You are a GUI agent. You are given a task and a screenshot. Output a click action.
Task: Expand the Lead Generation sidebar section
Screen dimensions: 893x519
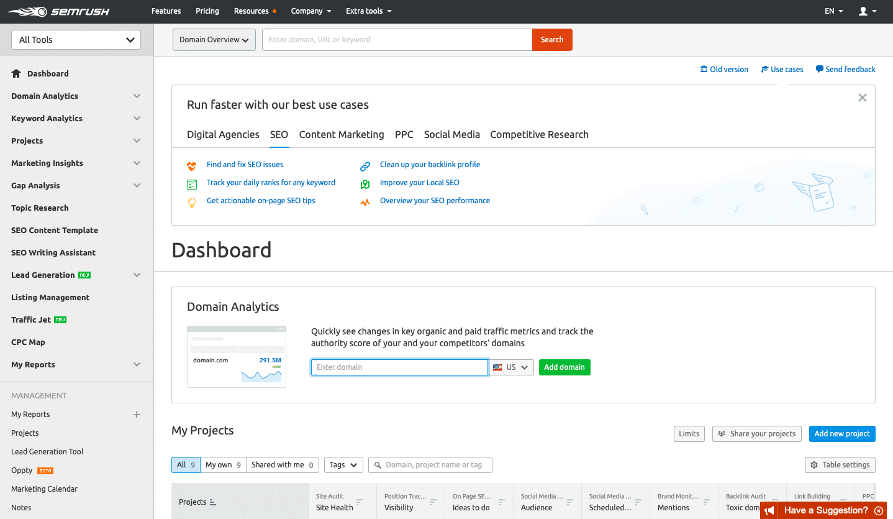(137, 275)
